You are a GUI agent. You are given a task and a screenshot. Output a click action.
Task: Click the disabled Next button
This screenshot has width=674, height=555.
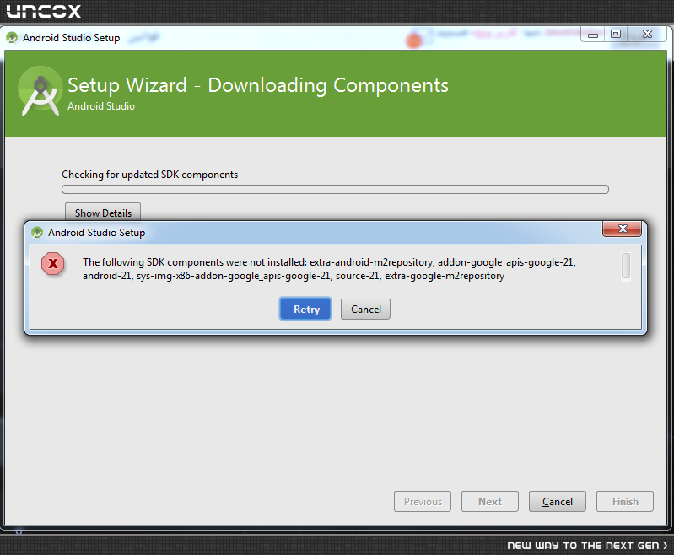tap(490, 501)
